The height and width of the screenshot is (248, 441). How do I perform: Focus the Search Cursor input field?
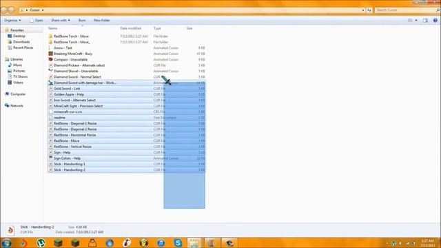click(x=405, y=10)
